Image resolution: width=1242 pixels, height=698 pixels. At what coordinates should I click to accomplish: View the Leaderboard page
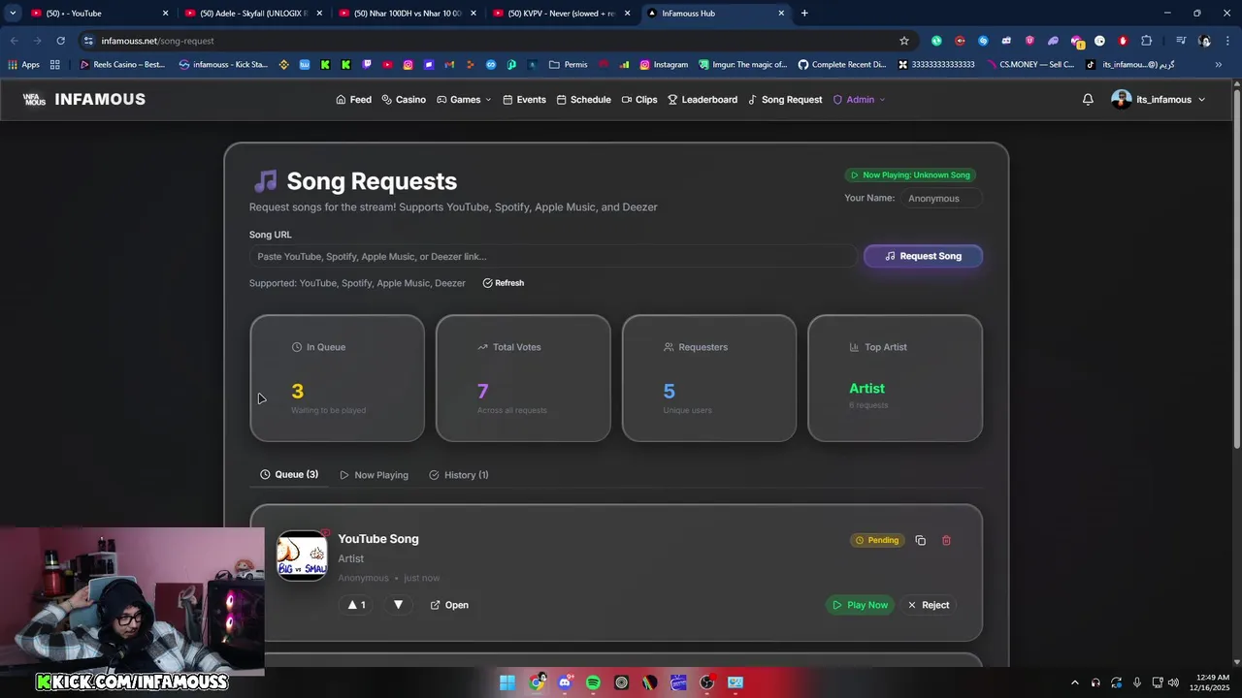tap(703, 100)
